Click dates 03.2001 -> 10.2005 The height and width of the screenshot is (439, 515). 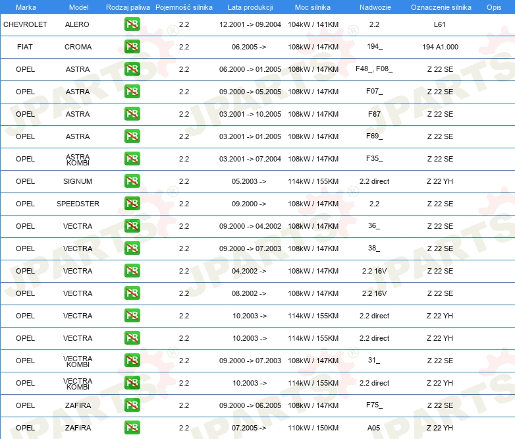250,114
